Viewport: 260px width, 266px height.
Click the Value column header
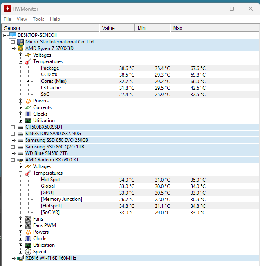pyautogui.click(x=117, y=28)
